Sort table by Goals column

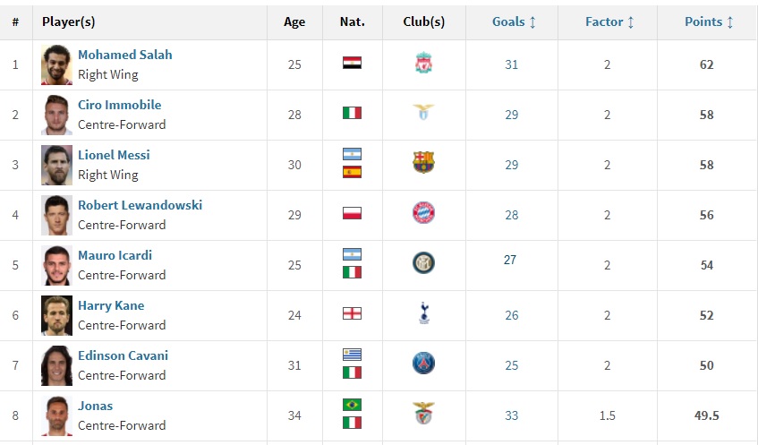(x=514, y=21)
